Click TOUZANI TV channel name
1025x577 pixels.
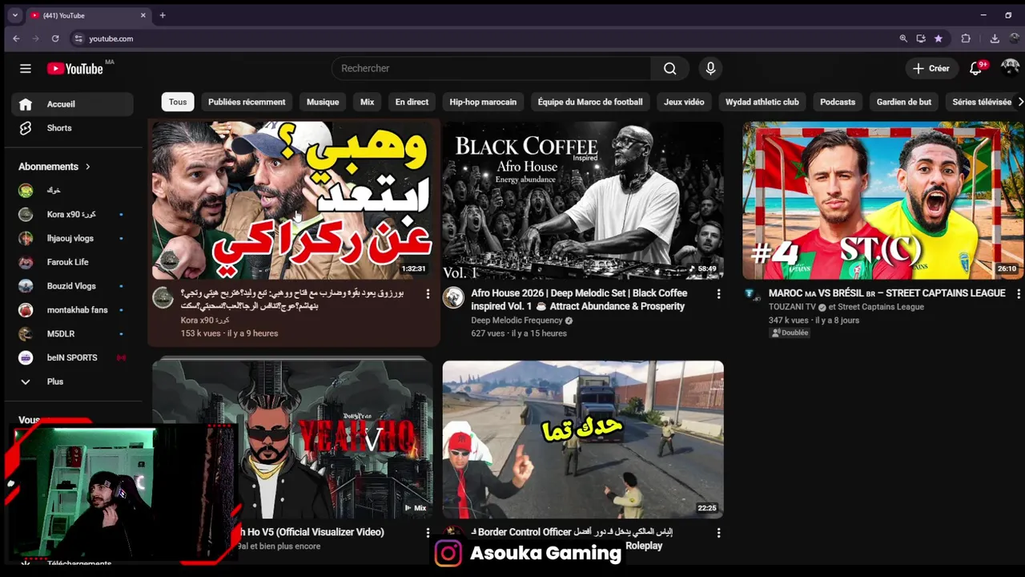[791, 307]
